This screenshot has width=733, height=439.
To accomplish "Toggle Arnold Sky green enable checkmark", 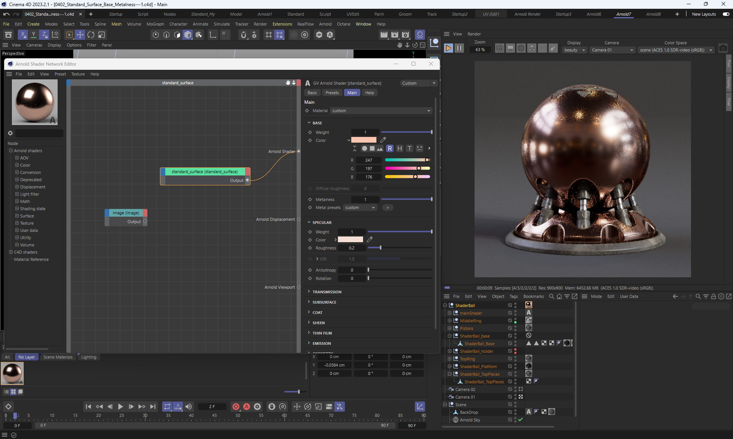I will click(x=520, y=420).
